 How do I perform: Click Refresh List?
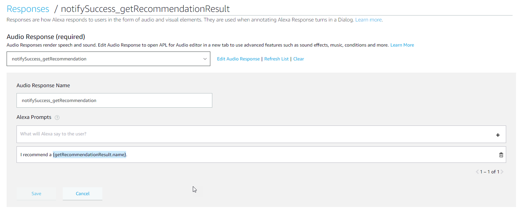[276, 59]
